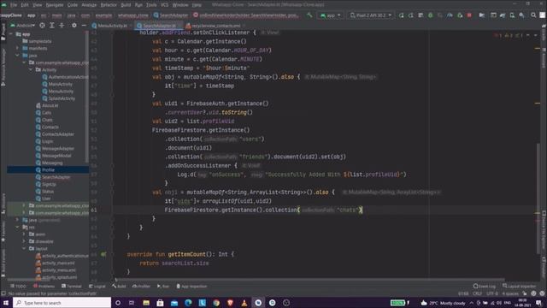The height and width of the screenshot is (308, 547).
Task: Expand the manifests folder
Action: click(17, 48)
